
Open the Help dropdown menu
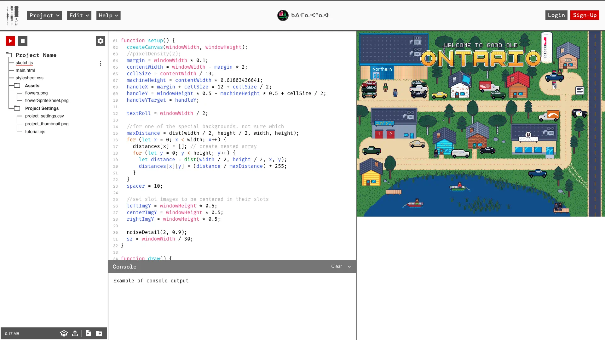click(108, 15)
